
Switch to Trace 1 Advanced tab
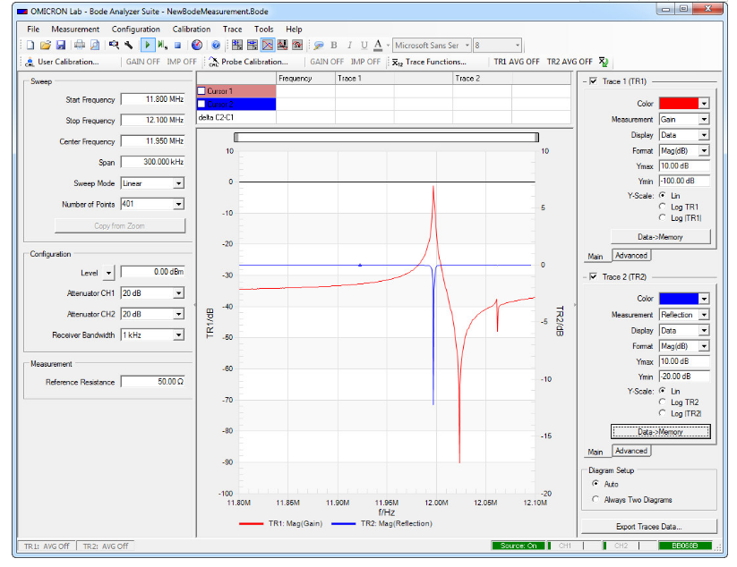click(x=630, y=256)
